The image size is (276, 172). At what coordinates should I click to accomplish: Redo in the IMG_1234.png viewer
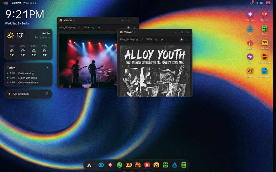[x=99, y=28]
